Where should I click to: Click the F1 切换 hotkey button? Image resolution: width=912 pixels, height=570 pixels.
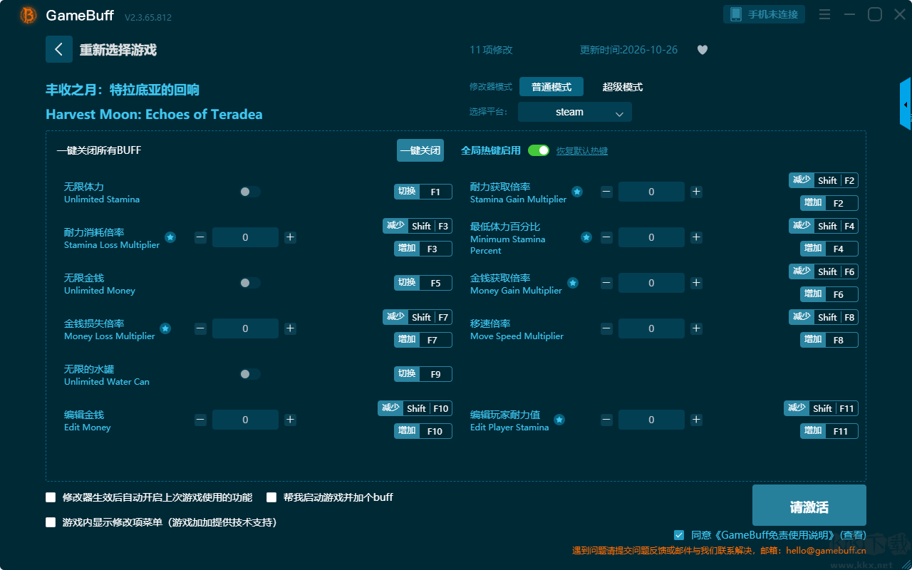pyautogui.click(x=423, y=192)
